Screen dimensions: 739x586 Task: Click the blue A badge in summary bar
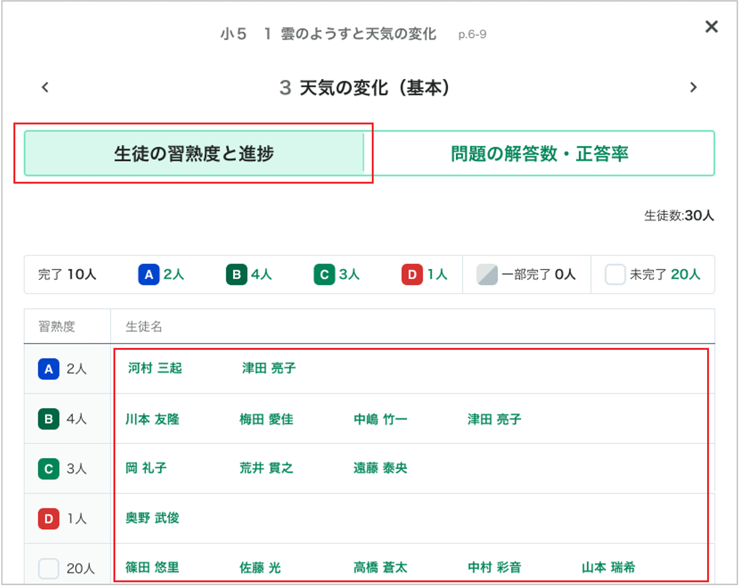tap(149, 275)
